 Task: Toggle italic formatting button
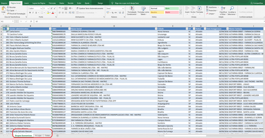tap(33, 13)
